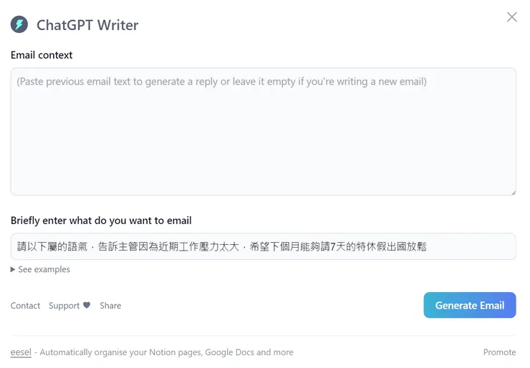Expand the See examples disclosure triangle
Screen dimensions: 530x368
tap(13, 270)
